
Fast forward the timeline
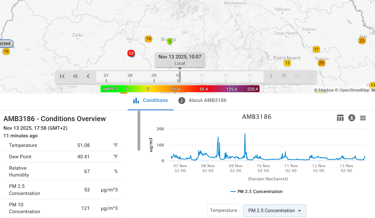[x=284, y=75]
